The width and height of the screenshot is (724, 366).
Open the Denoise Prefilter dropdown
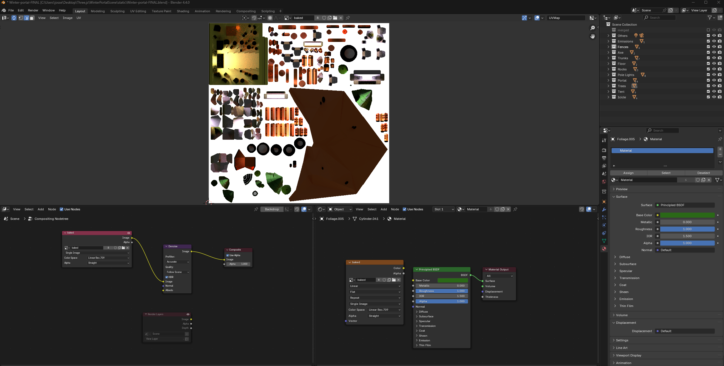point(177,262)
